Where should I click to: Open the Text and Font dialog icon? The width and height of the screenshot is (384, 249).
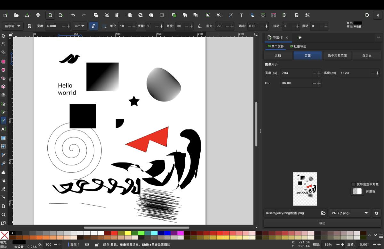coord(242,15)
